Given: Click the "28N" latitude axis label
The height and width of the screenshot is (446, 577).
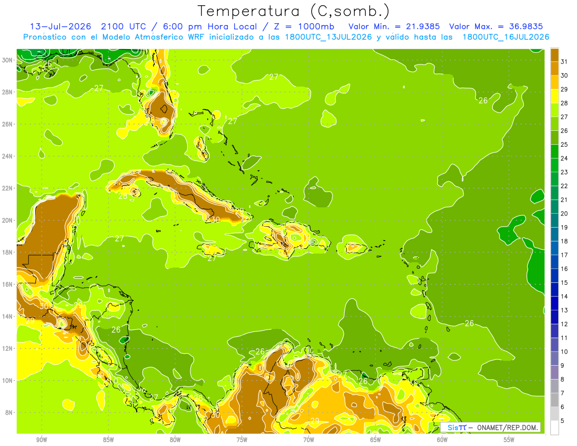Looking at the screenshot, I should pyautogui.click(x=8, y=92).
